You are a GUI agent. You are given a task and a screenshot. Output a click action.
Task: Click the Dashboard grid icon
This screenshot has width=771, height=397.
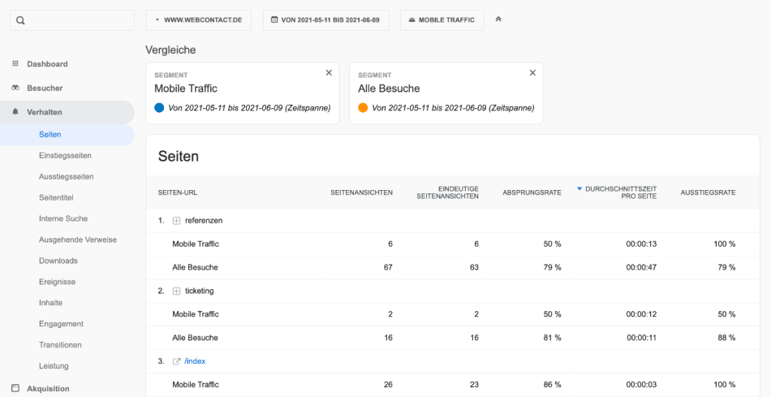point(15,63)
